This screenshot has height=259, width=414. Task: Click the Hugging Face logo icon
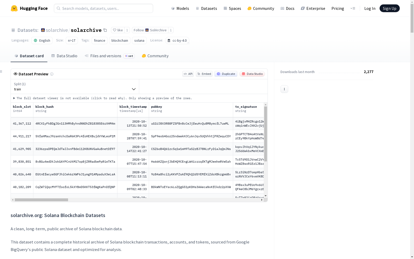pos(14,8)
